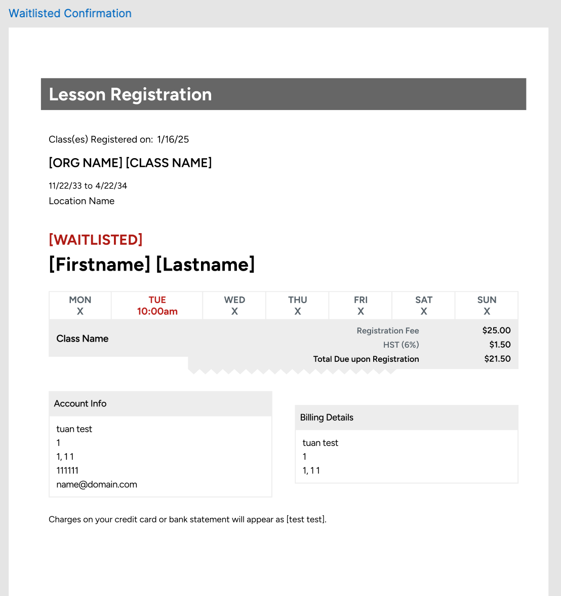
Task: Select the SAT schedule cell
Action: click(424, 306)
